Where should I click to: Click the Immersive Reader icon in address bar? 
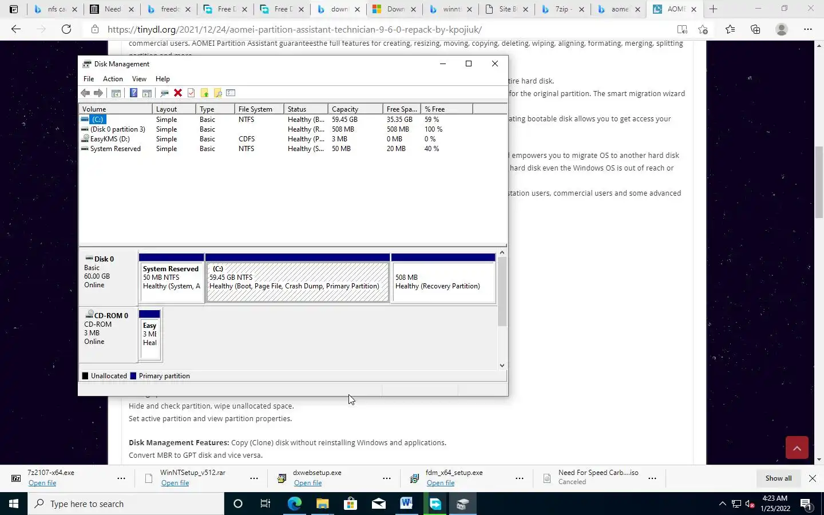coord(682,29)
